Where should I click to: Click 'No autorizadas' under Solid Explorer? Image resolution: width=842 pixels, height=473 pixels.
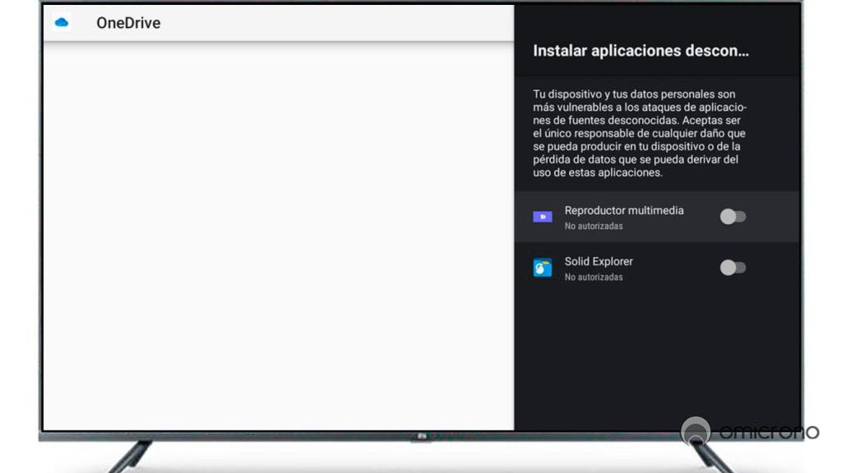coord(594,277)
